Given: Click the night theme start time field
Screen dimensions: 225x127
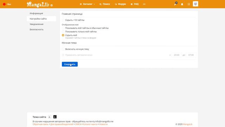Looking at the screenshot, I should 176,55.
